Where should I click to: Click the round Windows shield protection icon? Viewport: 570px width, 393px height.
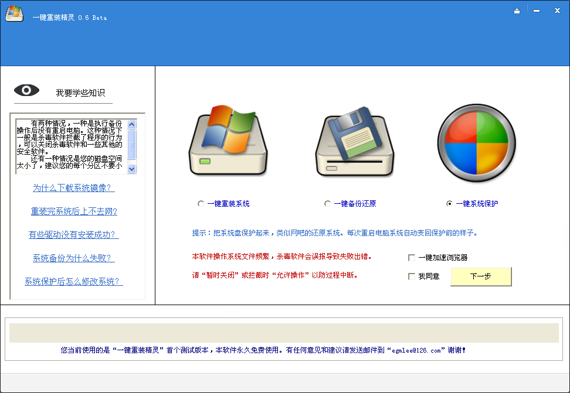pyautogui.click(x=476, y=143)
